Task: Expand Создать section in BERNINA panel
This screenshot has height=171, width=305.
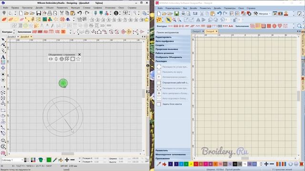Action: point(173,45)
